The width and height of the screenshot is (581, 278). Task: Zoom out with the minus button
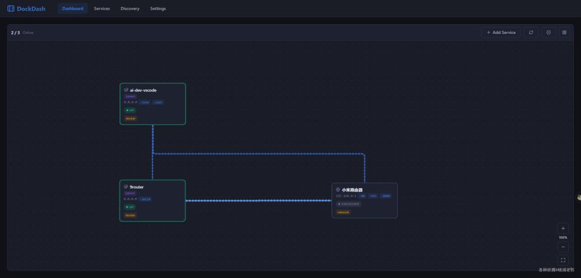pos(563,247)
